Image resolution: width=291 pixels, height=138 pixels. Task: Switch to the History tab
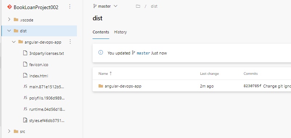[120, 32]
